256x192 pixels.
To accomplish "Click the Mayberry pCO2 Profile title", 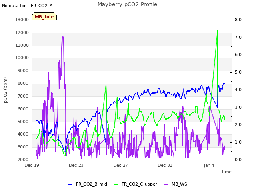I will click(x=127, y=4).
